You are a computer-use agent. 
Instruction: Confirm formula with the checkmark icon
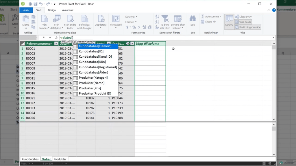pos(50,37)
